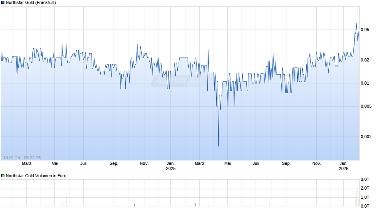Click the 3,0T volume axis label
The height and width of the screenshot is (210, 376).
pyautogui.click(x=365, y=179)
